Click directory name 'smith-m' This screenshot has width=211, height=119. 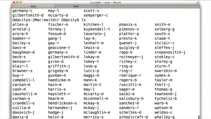point(162,24)
